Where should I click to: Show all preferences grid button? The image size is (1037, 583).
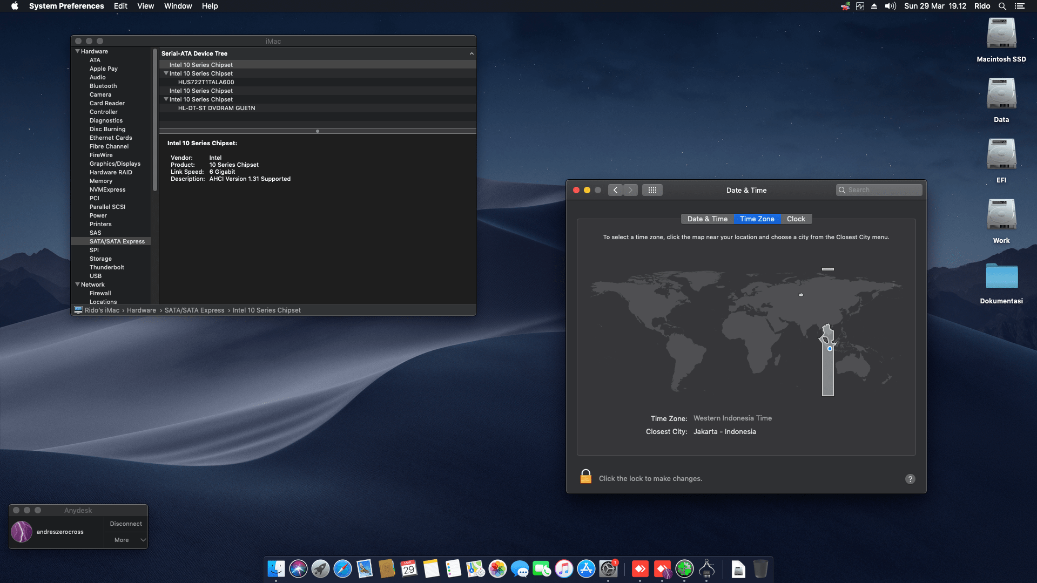coord(652,190)
